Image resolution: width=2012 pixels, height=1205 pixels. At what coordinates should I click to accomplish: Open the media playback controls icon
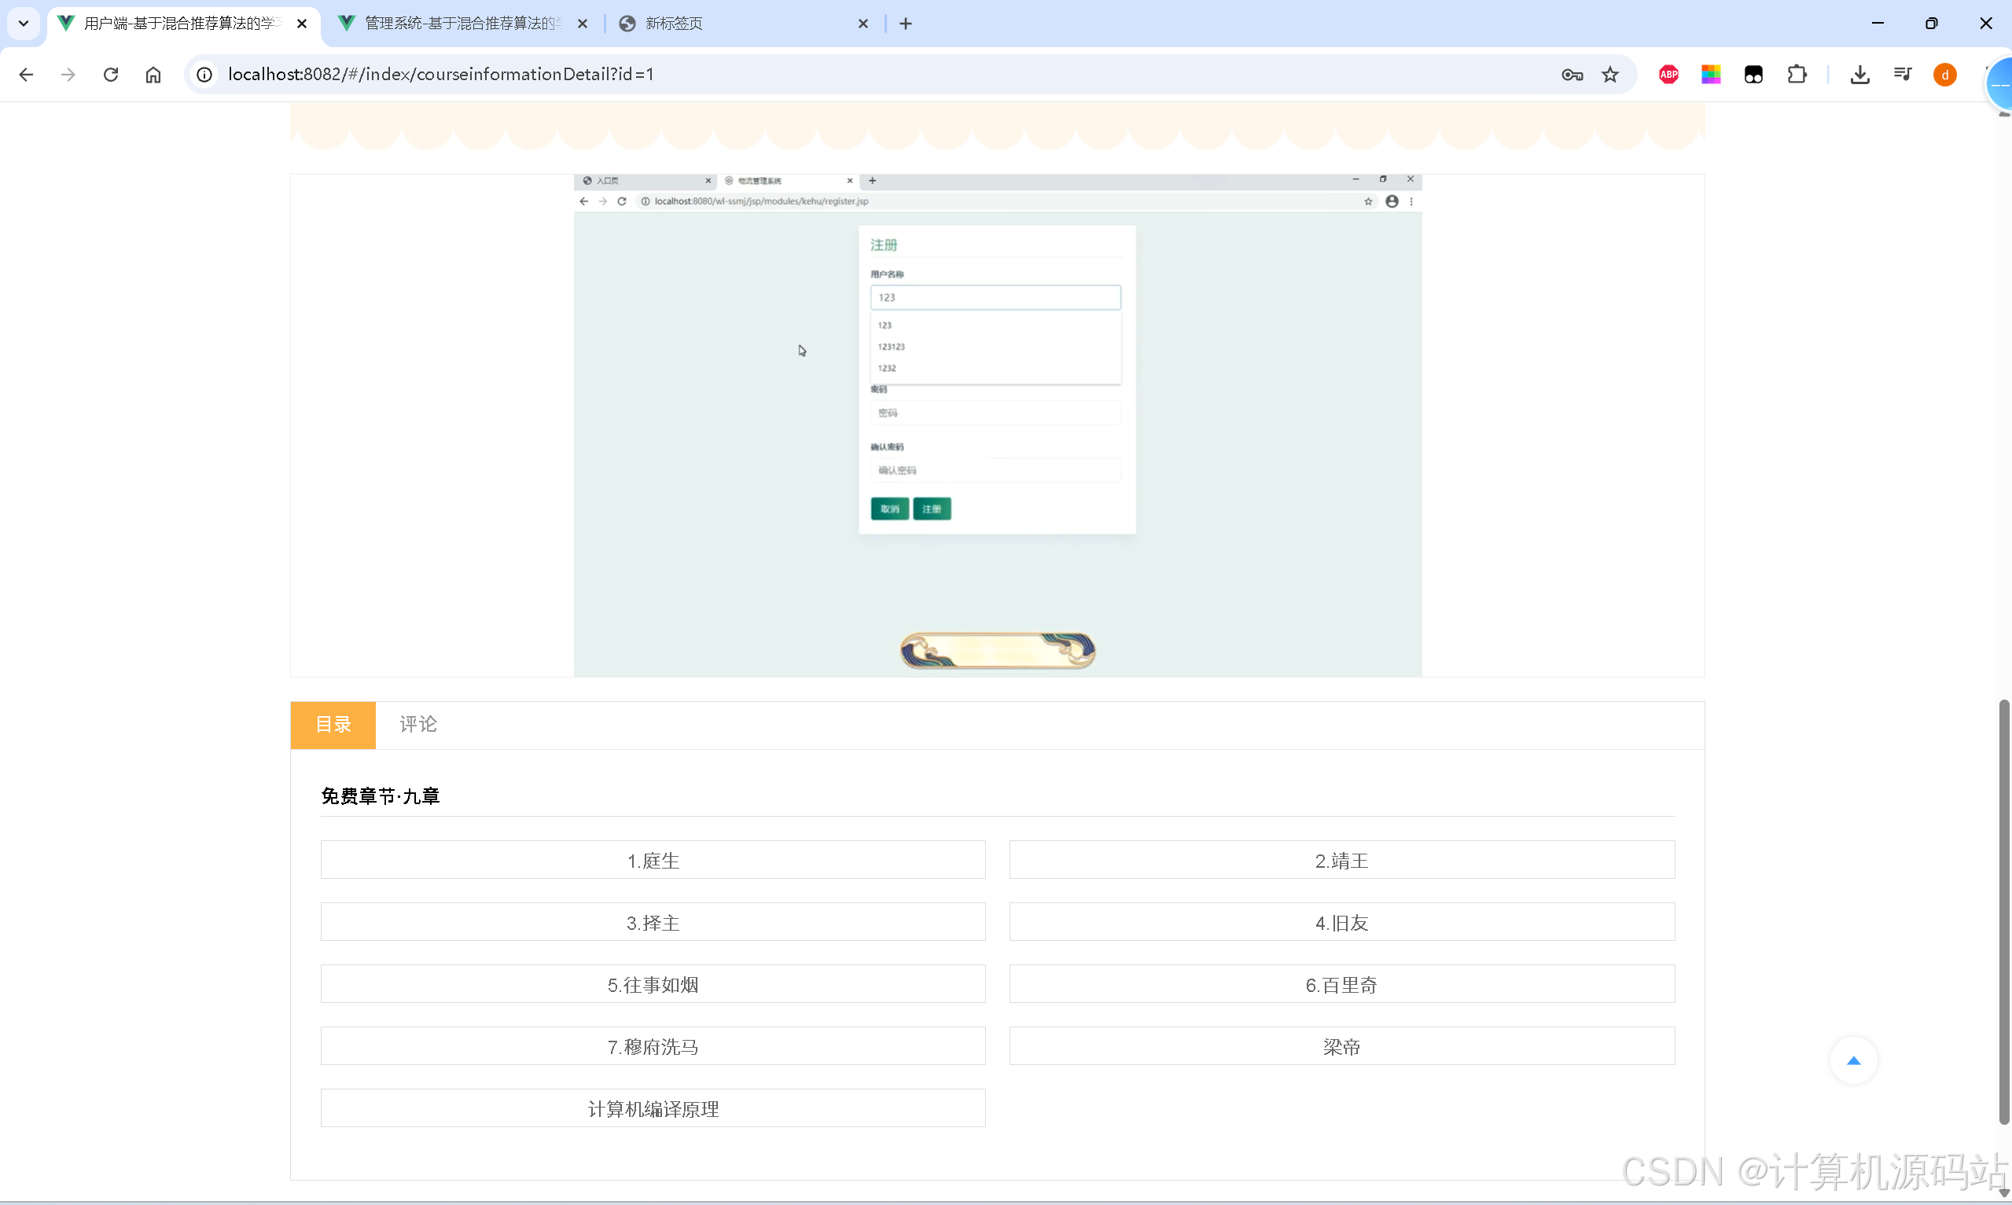[1904, 74]
